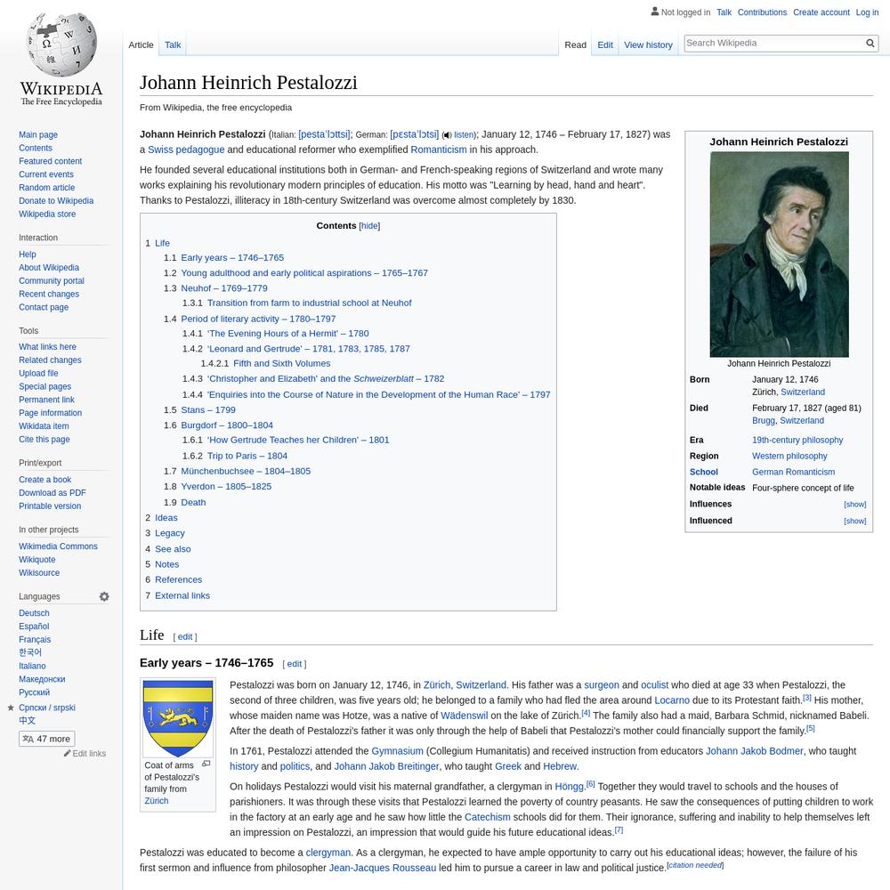
Task: Jump to the Death section in contents
Action: [x=193, y=502]
